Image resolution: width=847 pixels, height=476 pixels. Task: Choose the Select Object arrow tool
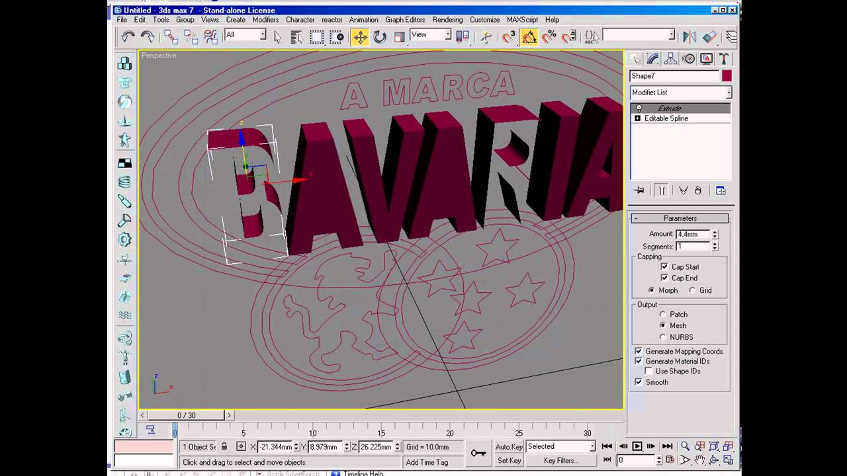pyautogui.click(x=277, y=37)
